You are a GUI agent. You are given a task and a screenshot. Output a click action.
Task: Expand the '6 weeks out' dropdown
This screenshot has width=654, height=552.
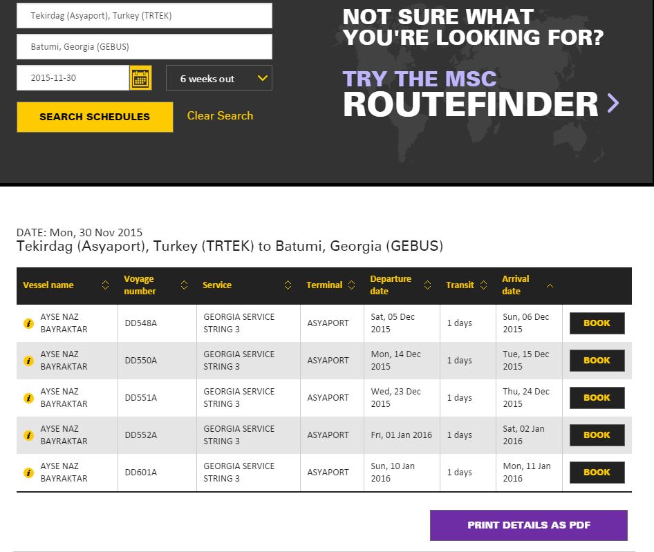219,78
